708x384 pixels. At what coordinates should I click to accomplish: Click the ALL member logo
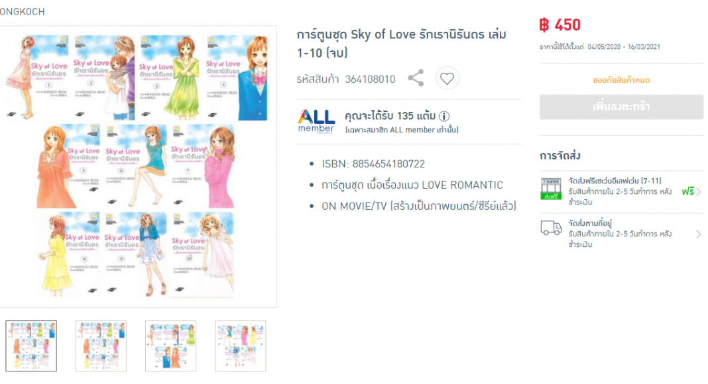point(316,122)
